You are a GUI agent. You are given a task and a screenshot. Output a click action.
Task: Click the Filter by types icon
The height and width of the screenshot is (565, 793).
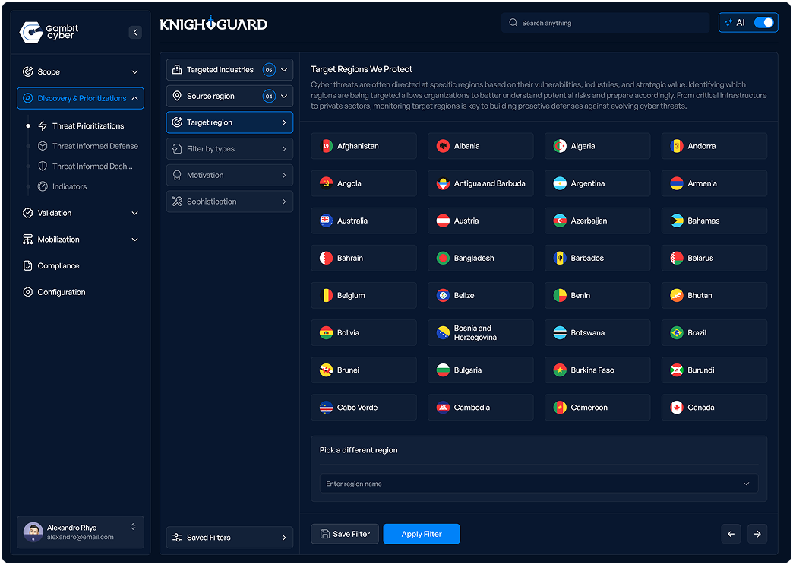click(x=177, y=149)
